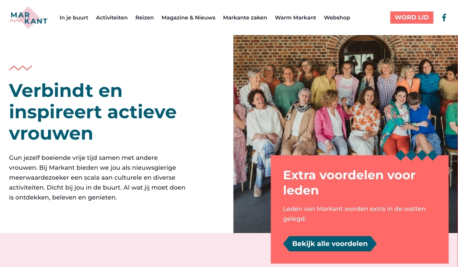Click the Markant logo
The image size is (458, 267).
(28, 18)
